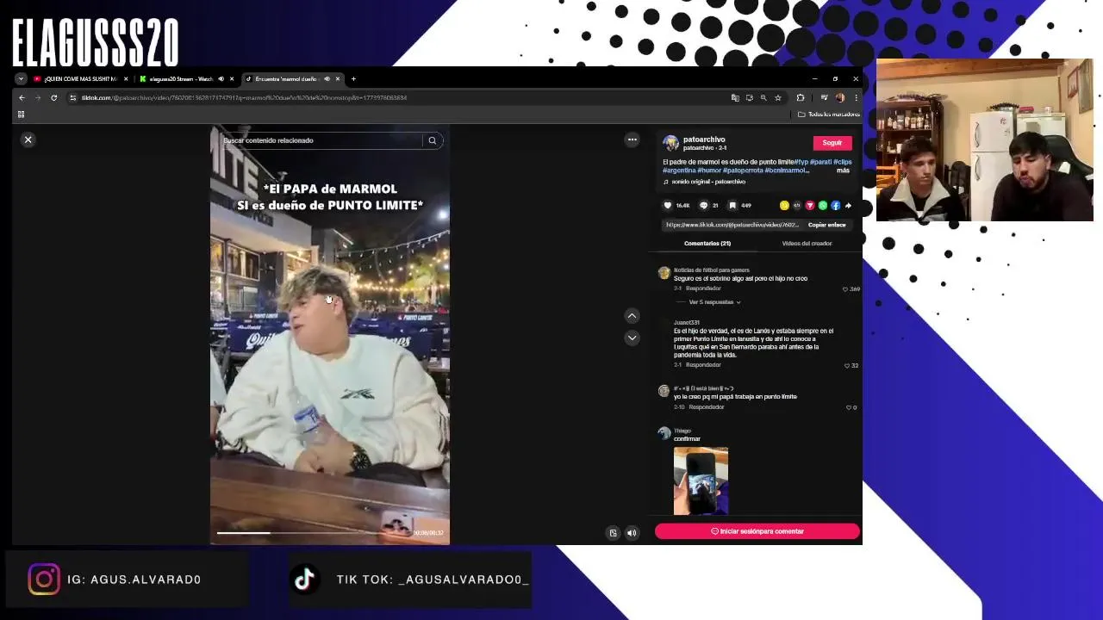
Task: Click the search magnifier in related content bar
Action: [433, 140]
